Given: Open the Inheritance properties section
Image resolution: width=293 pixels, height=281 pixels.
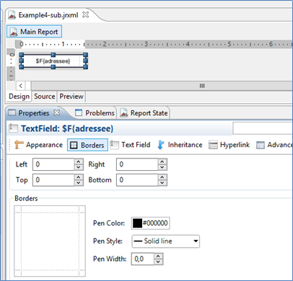Looking at the screenshot, I should point(180,145).
